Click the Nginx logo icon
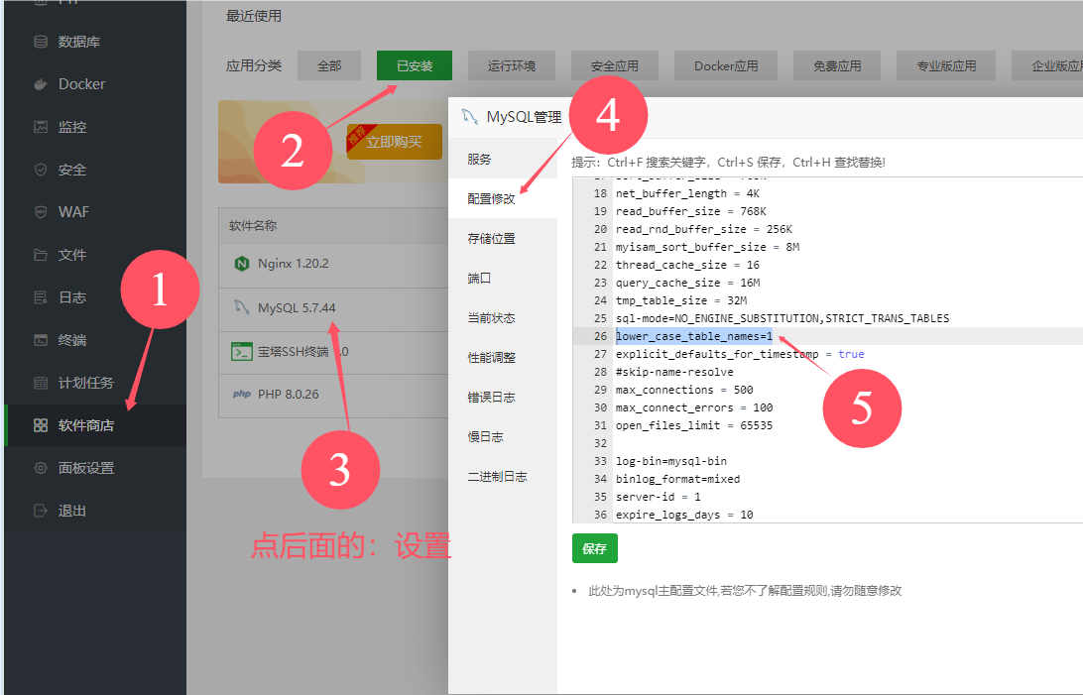The image size is (1083, 695). click(x=242, y=264)
